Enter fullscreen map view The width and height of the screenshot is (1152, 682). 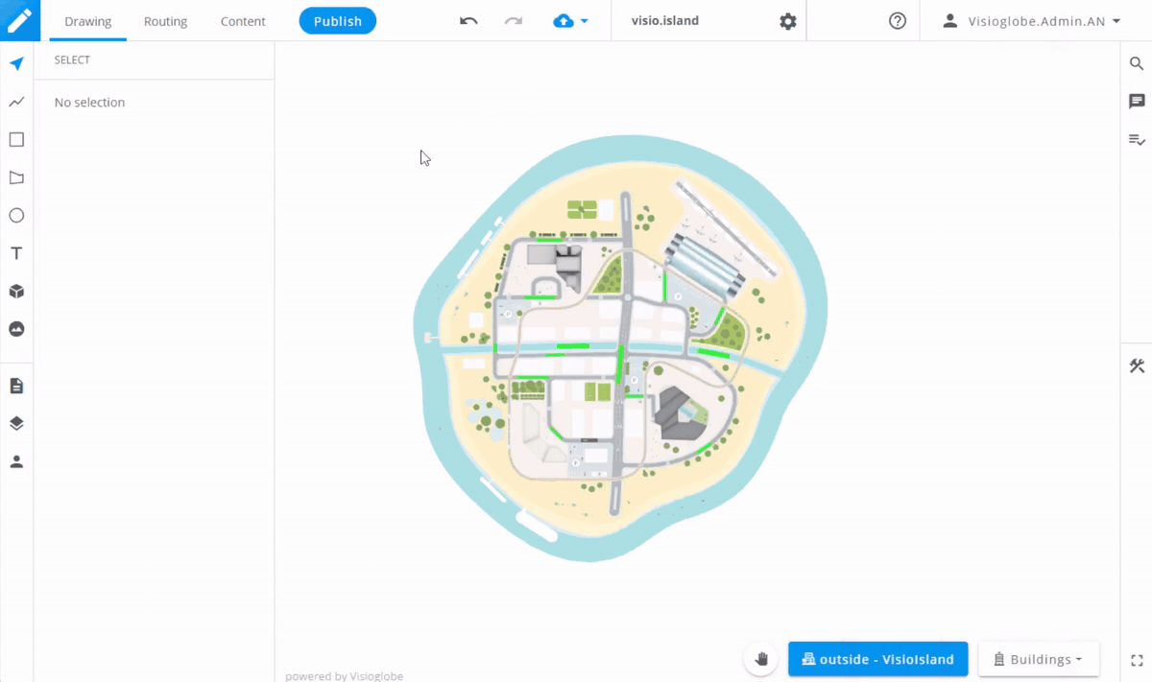point(1137,660)
